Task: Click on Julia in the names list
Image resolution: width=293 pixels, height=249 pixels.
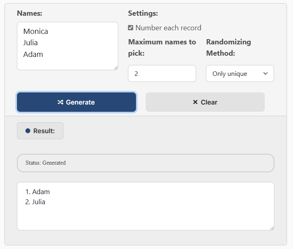Action: [x=30, y=43]
